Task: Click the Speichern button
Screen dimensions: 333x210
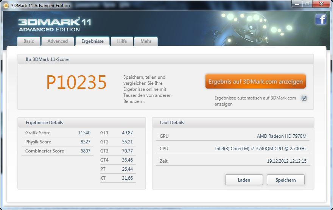Action: coord(286,180)
